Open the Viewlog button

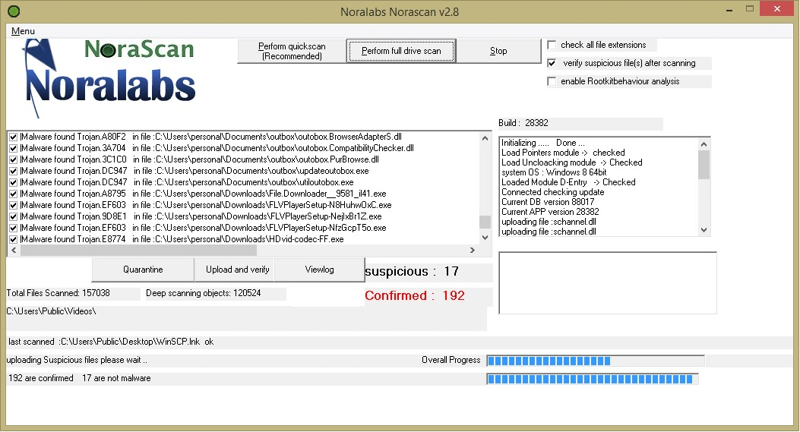pyautogui.click(x=319, y=270)
